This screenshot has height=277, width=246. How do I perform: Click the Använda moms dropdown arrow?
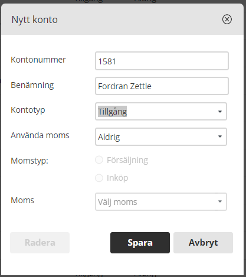220,136
